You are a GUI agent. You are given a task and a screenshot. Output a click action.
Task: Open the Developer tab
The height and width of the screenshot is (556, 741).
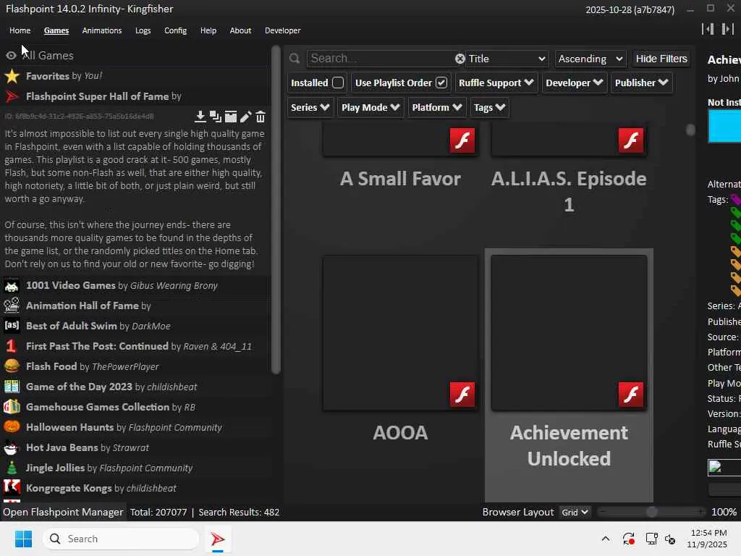click(x=283, y=30)
